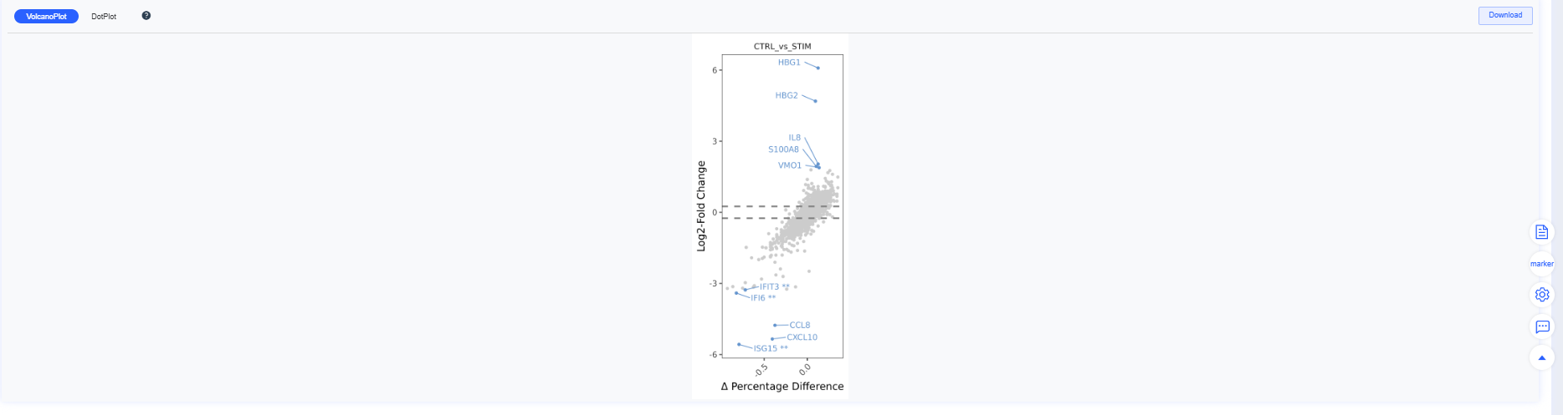1563x415 pixels.
Task: Click the VMO1 gene label
Action: coord(789,165)
